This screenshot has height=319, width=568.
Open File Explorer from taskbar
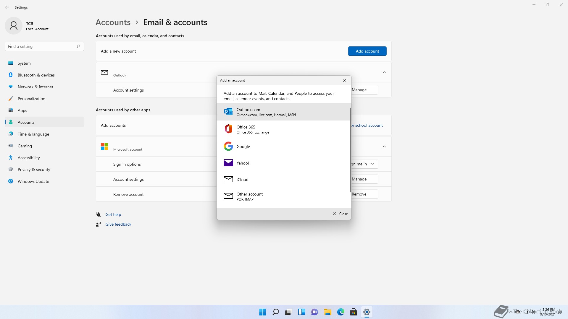[327, 312]
